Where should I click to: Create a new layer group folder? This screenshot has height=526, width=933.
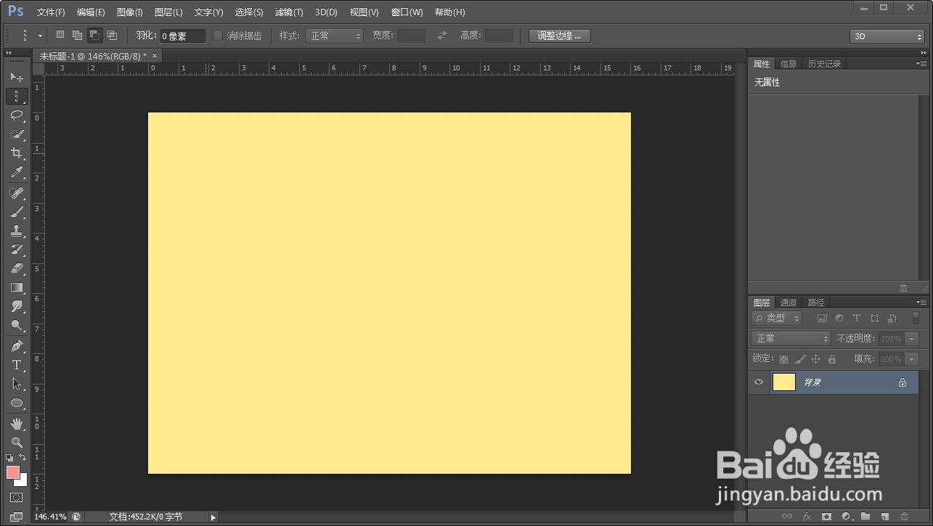click(865, 517)
